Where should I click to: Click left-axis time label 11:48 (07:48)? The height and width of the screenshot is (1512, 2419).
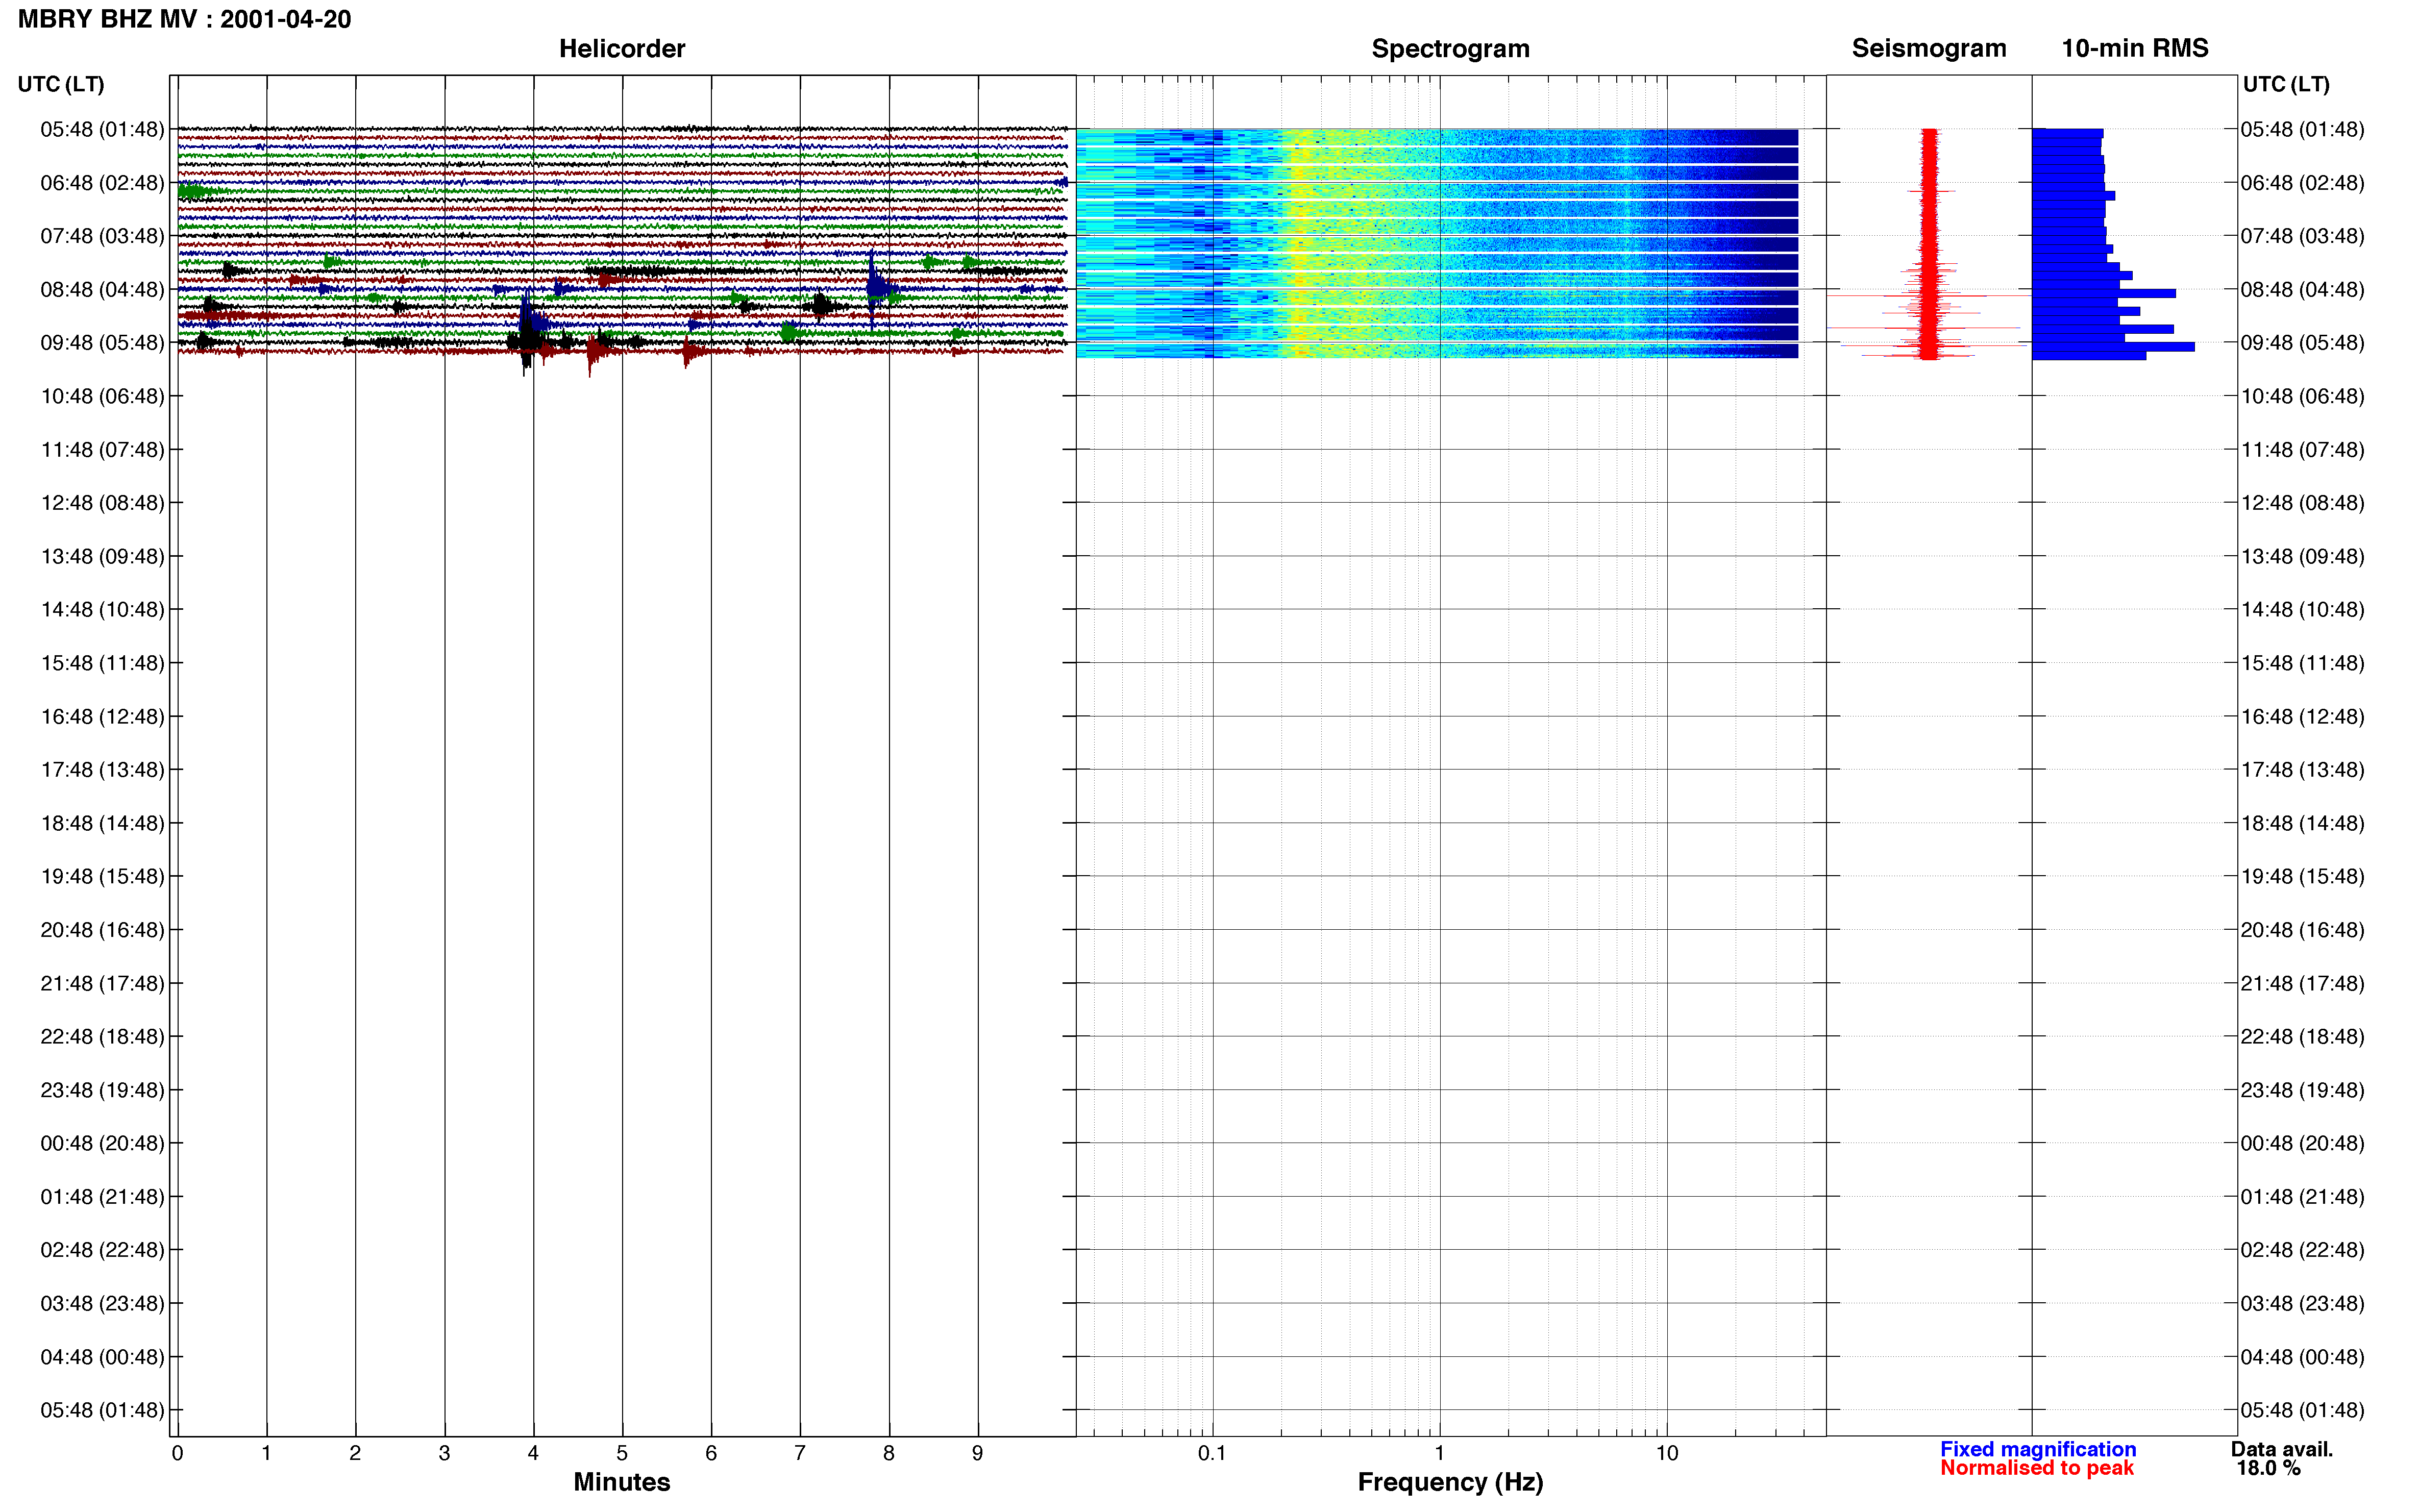pos(102,449)
